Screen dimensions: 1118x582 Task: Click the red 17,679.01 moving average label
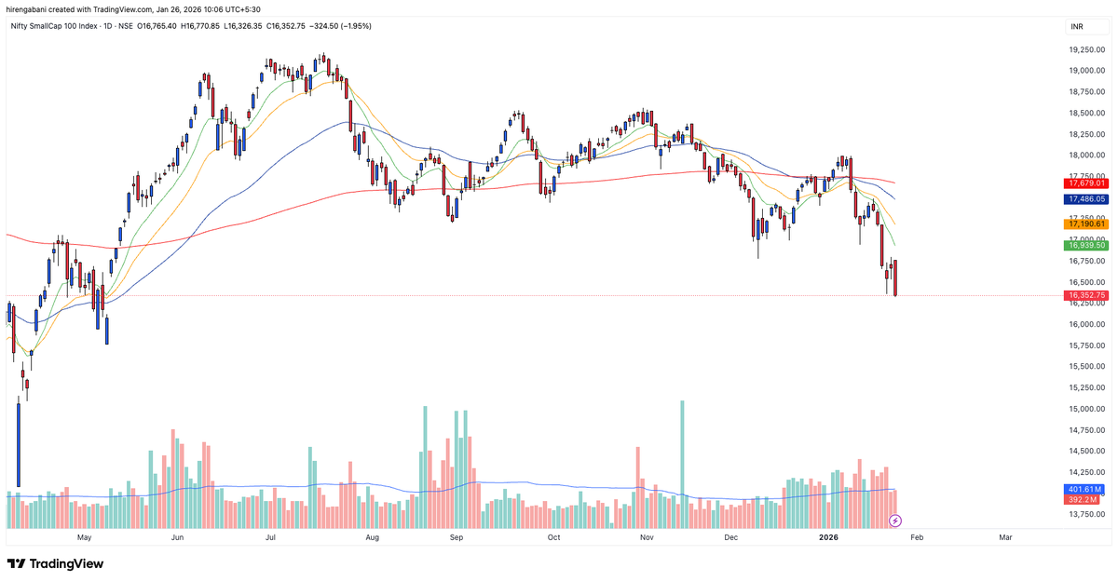(1085, 183)
